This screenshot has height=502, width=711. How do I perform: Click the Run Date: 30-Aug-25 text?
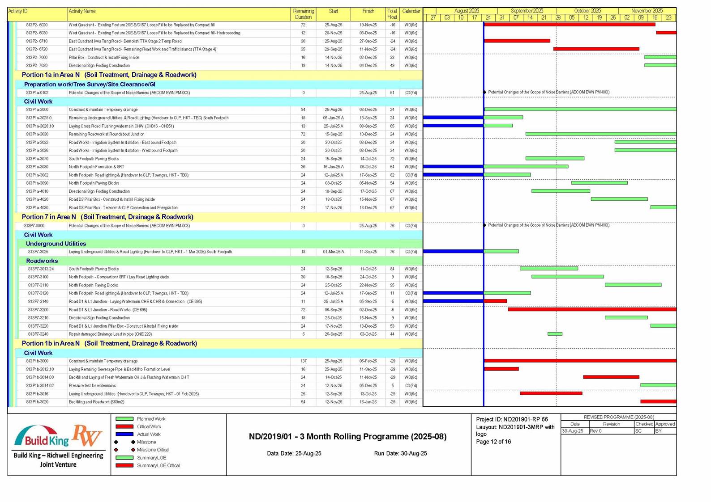[x=400, y=453]
